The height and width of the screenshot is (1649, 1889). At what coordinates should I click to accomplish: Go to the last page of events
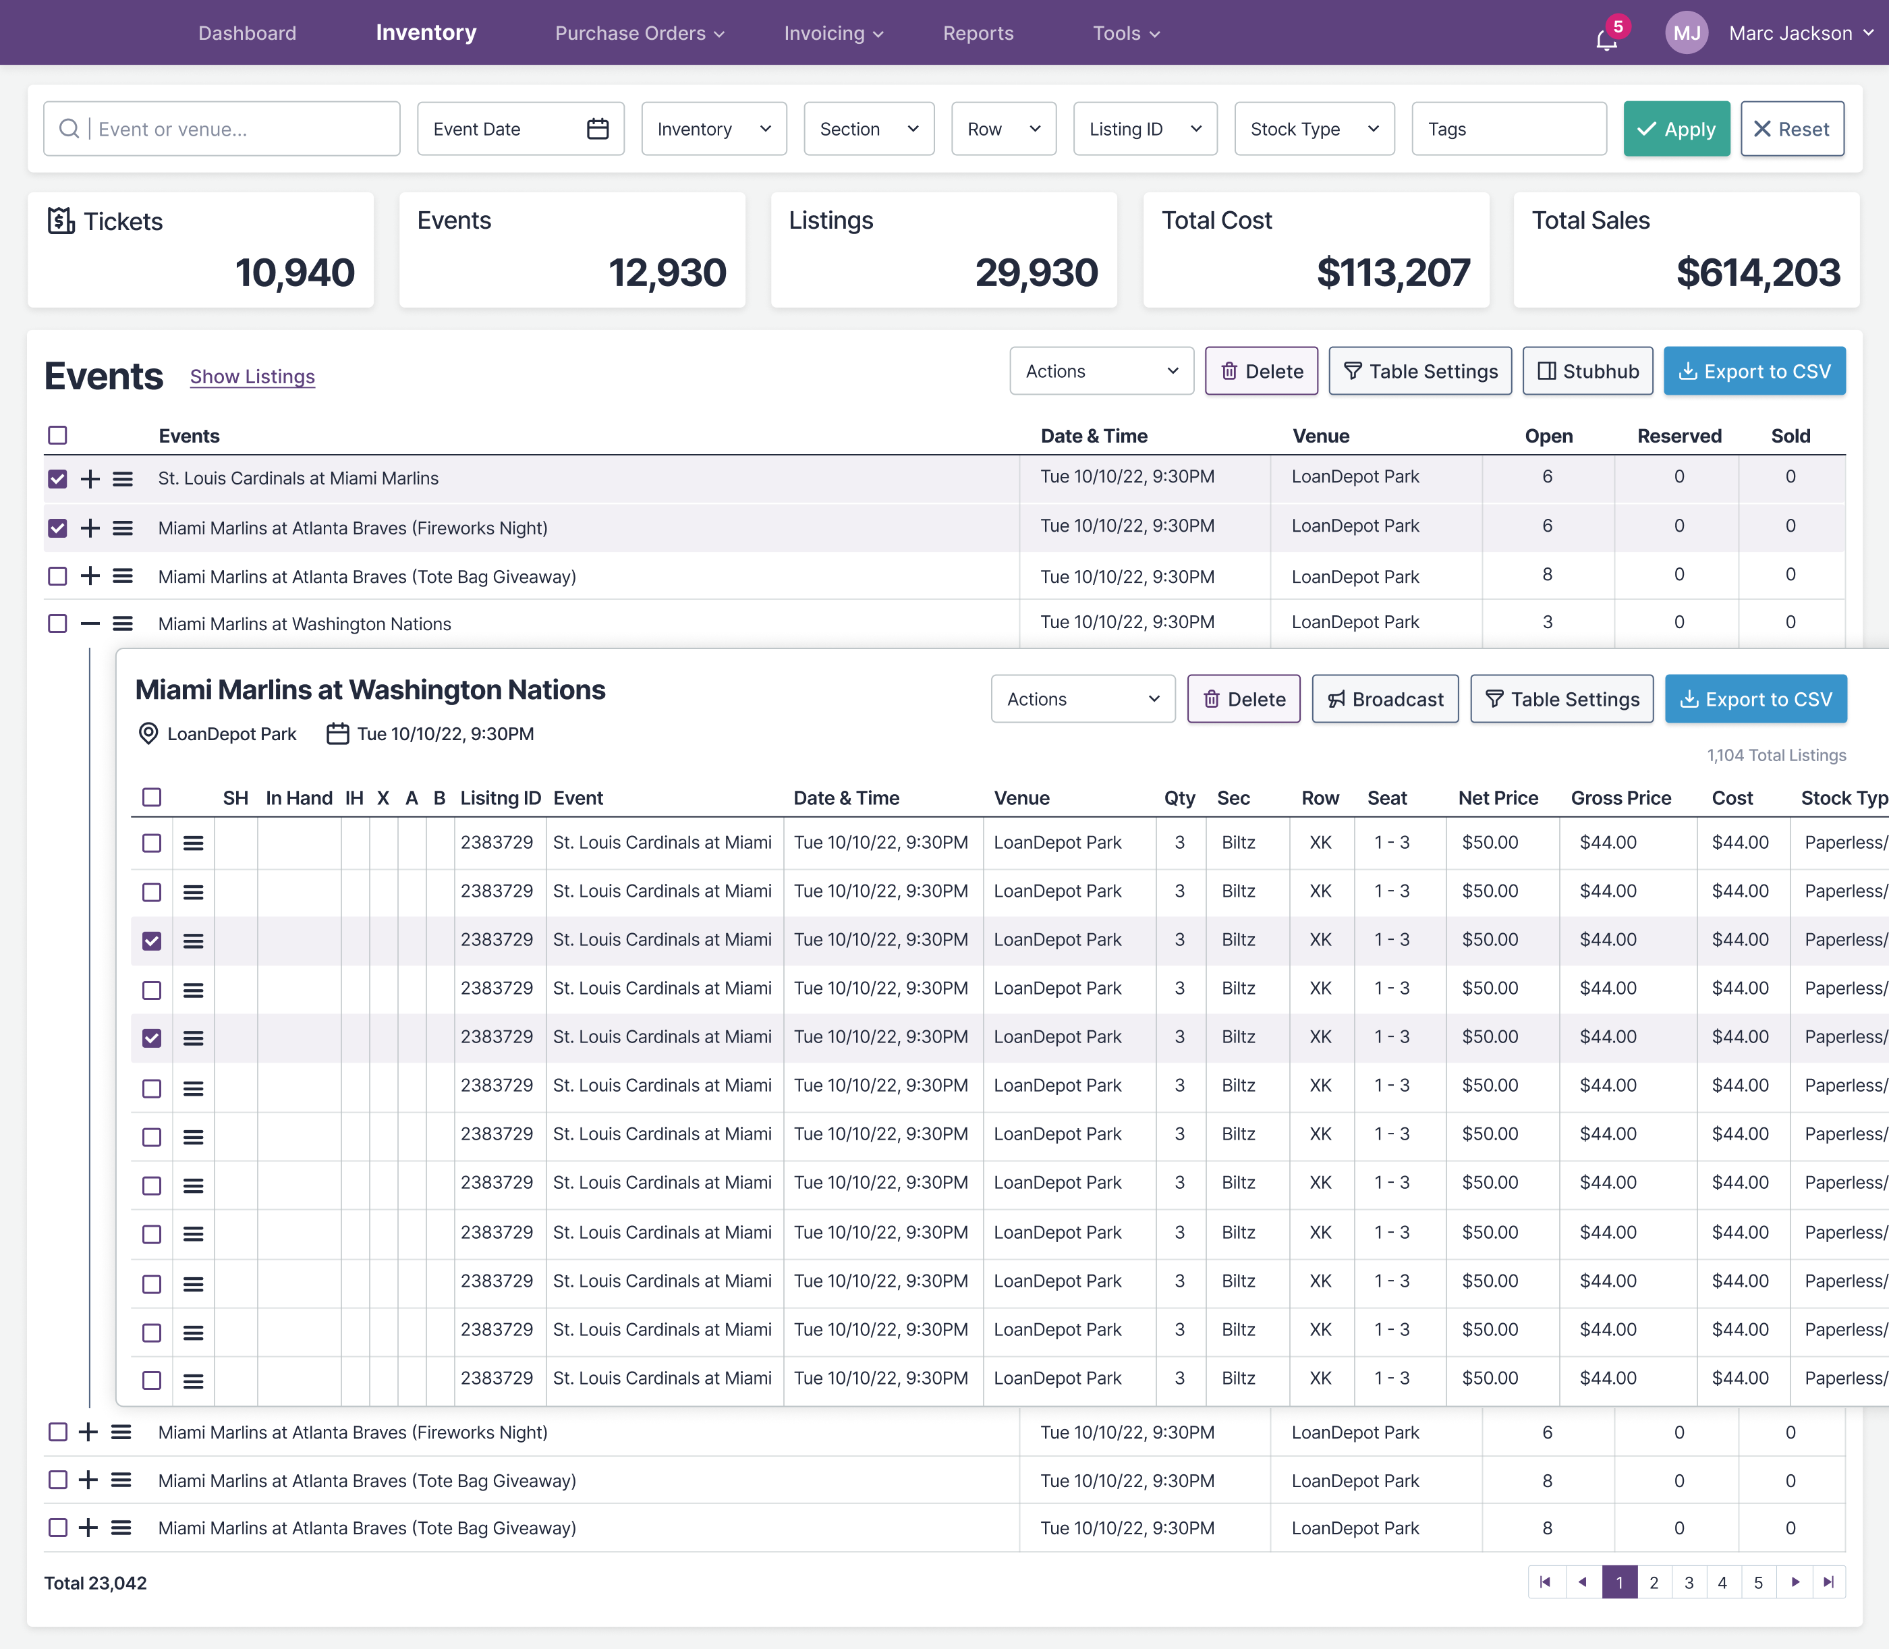[1828, 1582]
